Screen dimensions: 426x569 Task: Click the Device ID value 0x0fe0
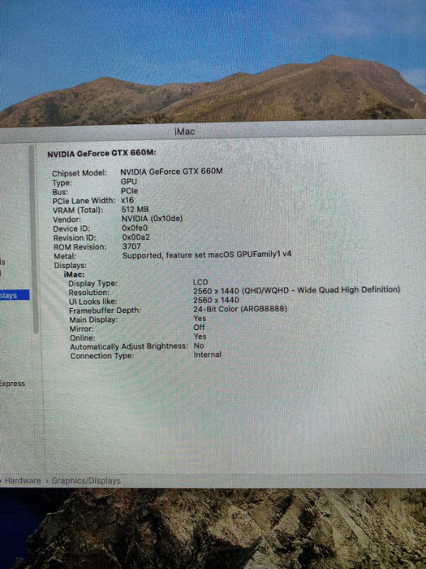click(x=135, y=228)
